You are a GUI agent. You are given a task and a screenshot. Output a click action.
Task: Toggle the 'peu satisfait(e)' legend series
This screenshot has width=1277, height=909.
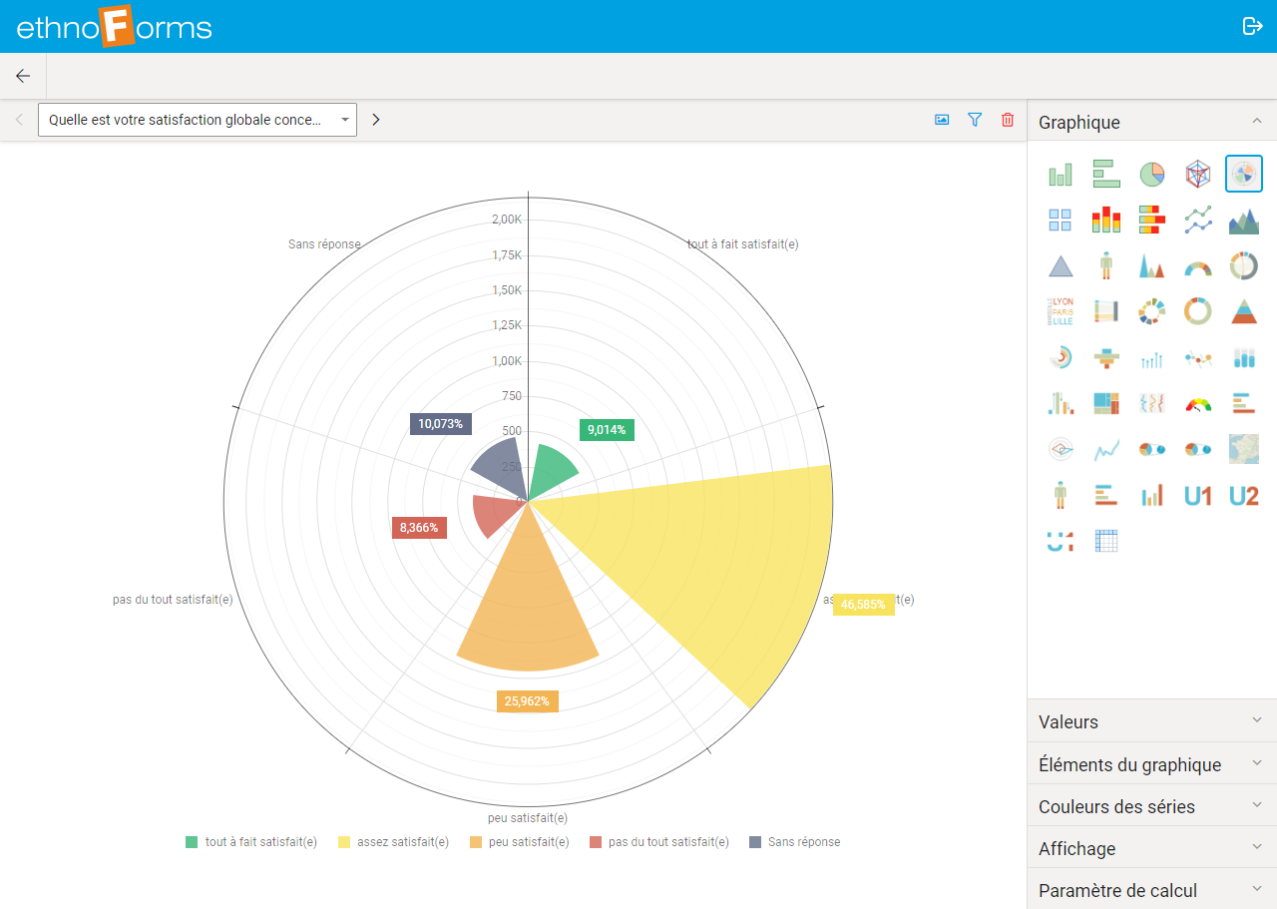(519, 842)
